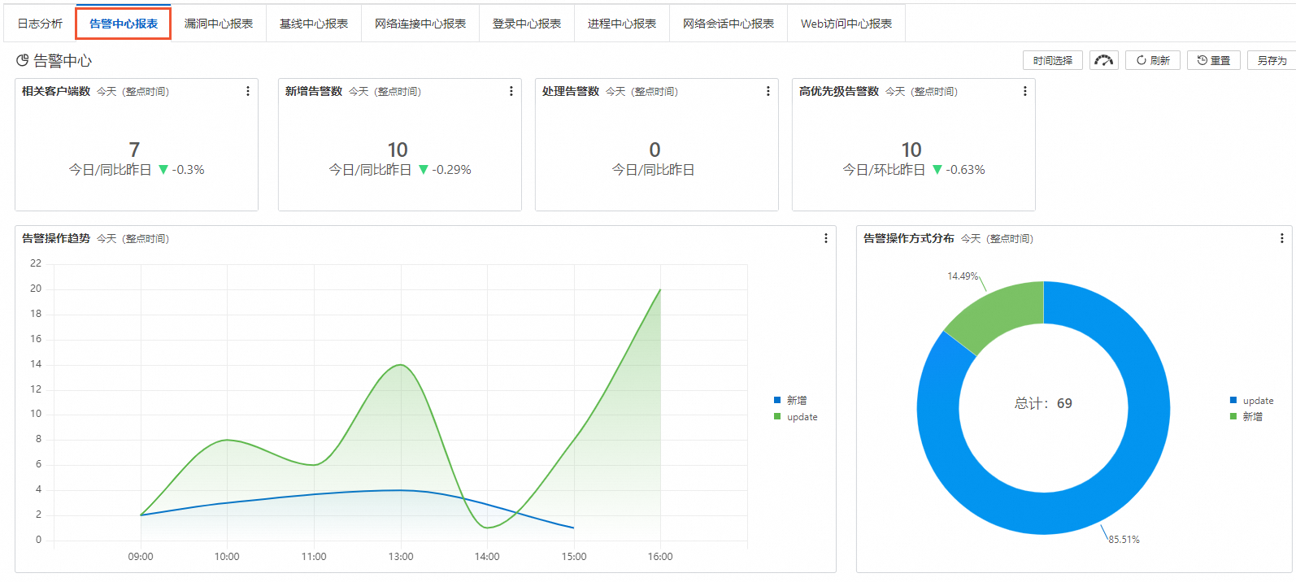Click the 14.49% donut label

tap(963, 276)
